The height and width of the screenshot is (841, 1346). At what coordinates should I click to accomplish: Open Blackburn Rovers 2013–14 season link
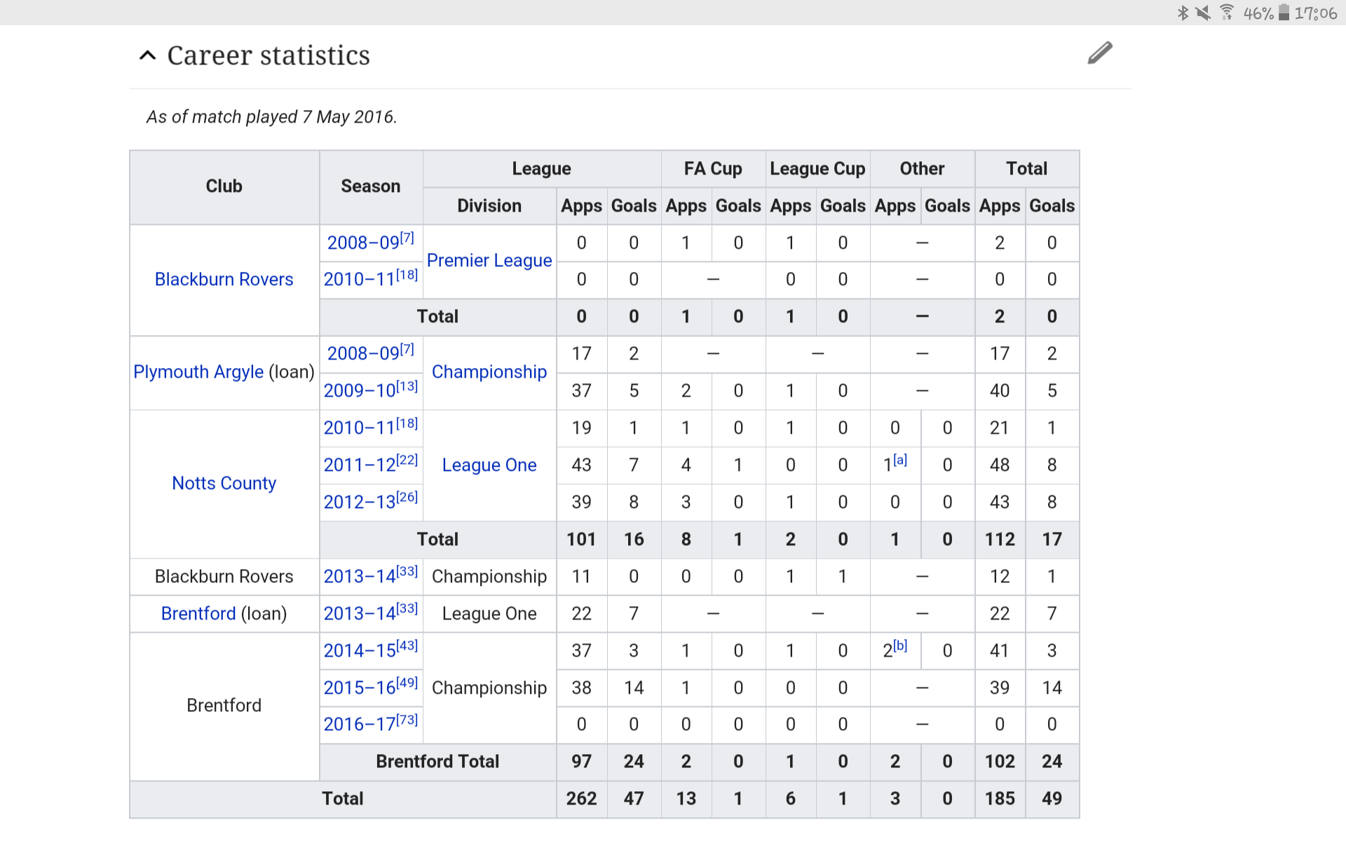pyautogui.click(x=360, y=576)
